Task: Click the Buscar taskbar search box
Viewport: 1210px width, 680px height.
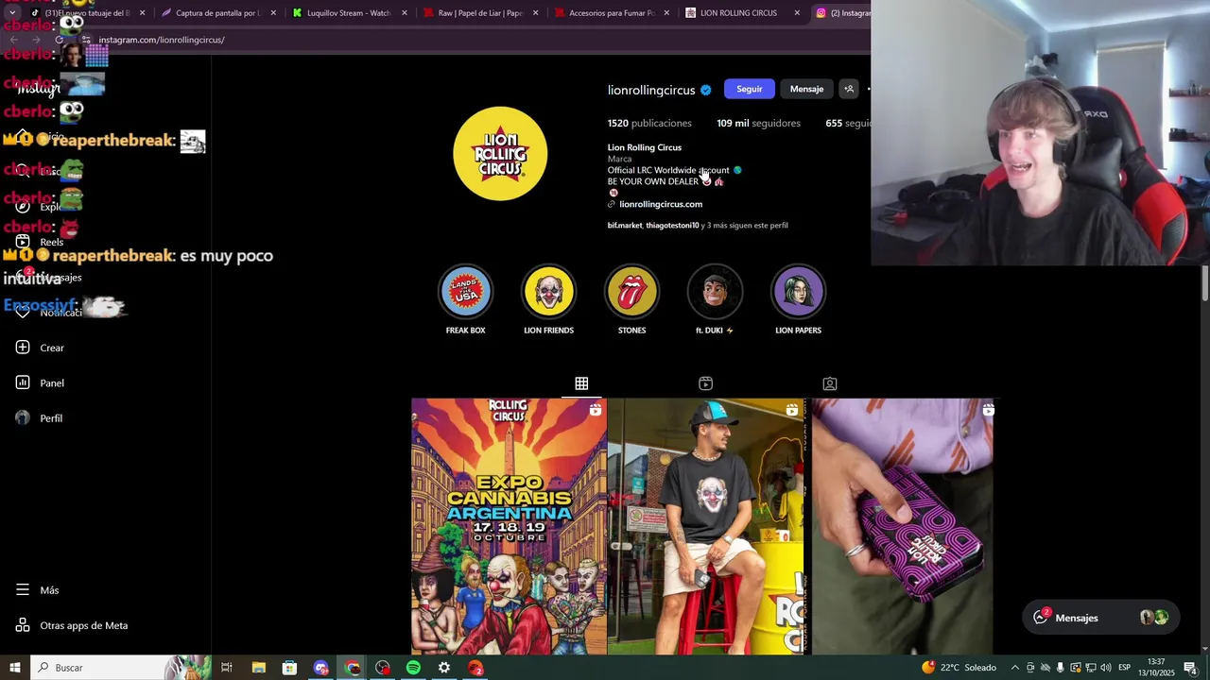Action: 121,668
